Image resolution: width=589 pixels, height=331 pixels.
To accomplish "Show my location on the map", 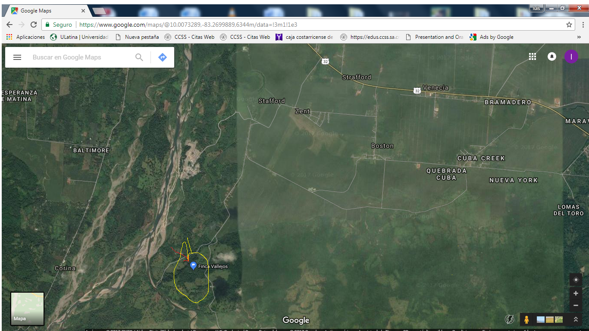I will [x=576, y=280].
